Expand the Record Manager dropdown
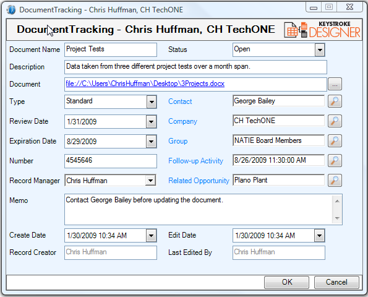 [150, 181]
